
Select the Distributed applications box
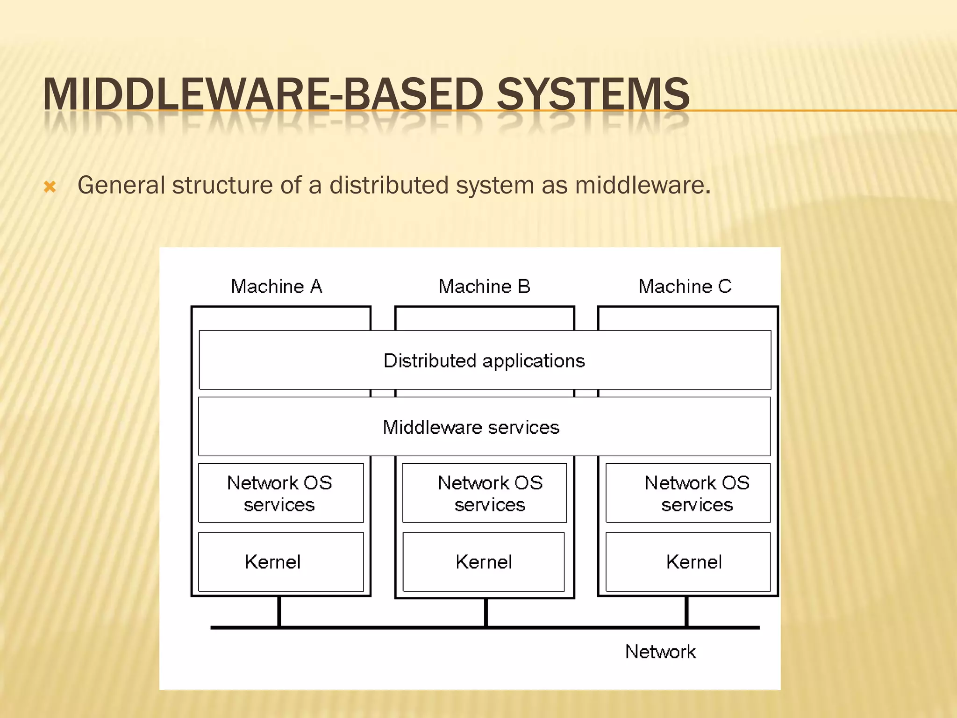pos(485,360)
